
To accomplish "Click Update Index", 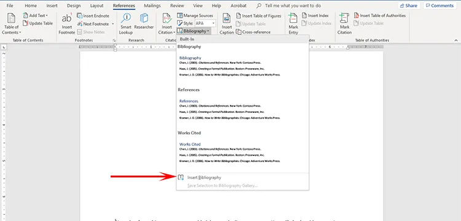I will pos(317,23).
